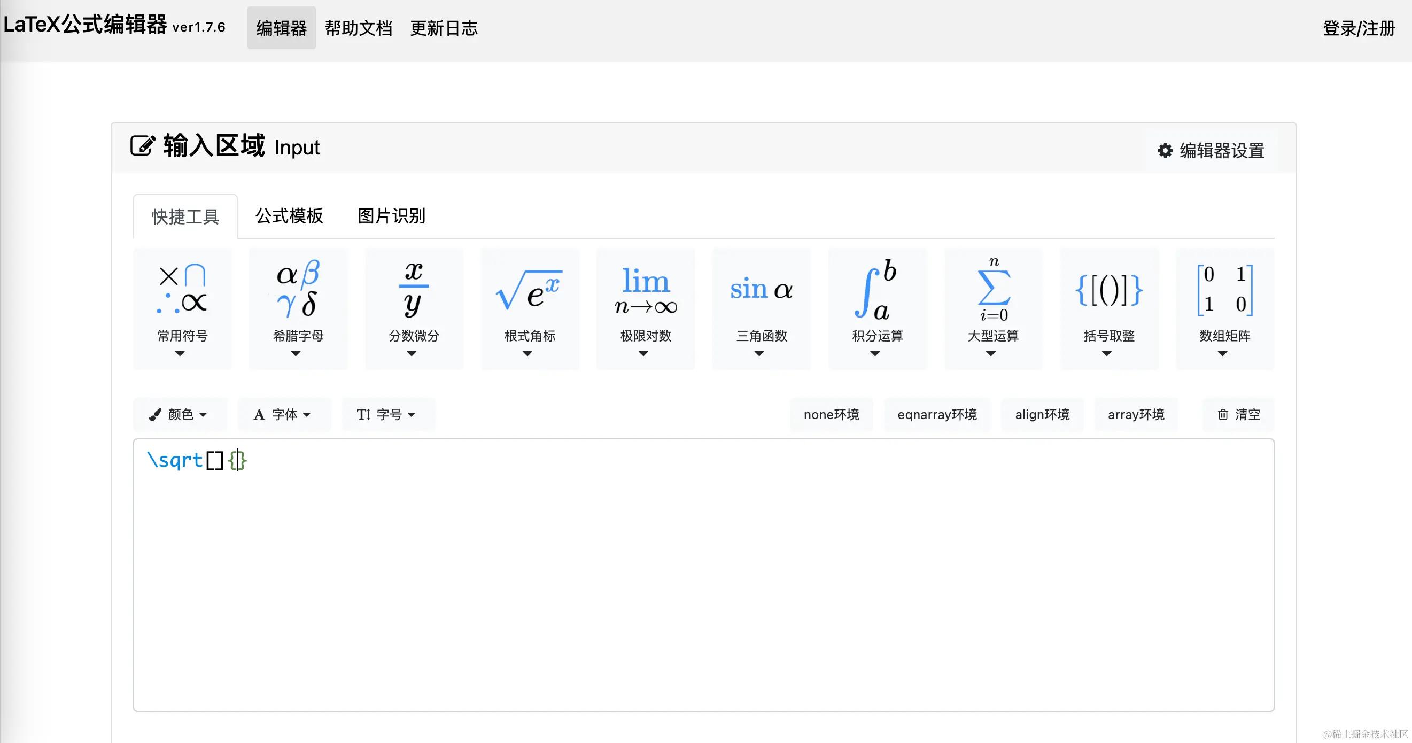1412x743 pixels.
Task: Expand the arrow under 三角函数
Action: coord(759,354)
